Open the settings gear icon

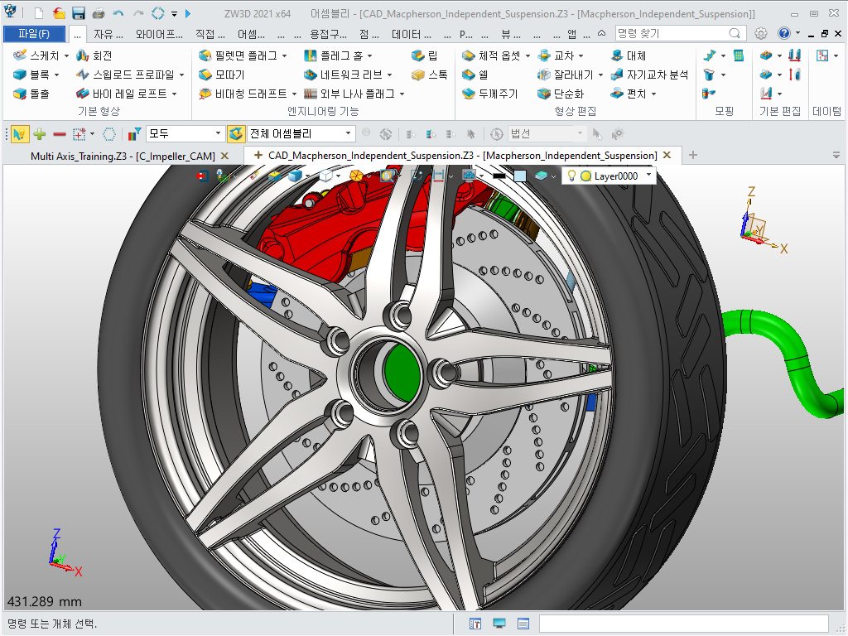click(x=761, y=33)
